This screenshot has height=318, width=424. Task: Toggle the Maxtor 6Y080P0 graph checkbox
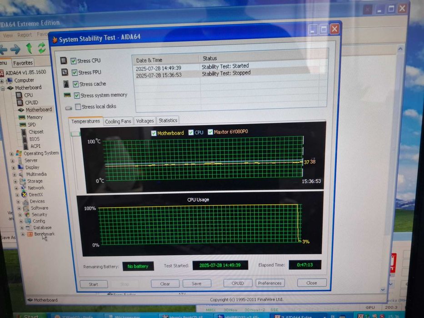(x=210, y=132)
